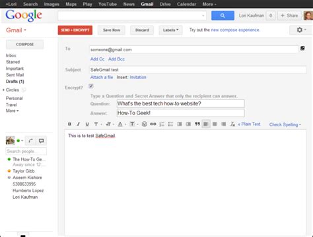Discard the current draft
This screenshot has height=237, width=313.
(x=142, y=30)
